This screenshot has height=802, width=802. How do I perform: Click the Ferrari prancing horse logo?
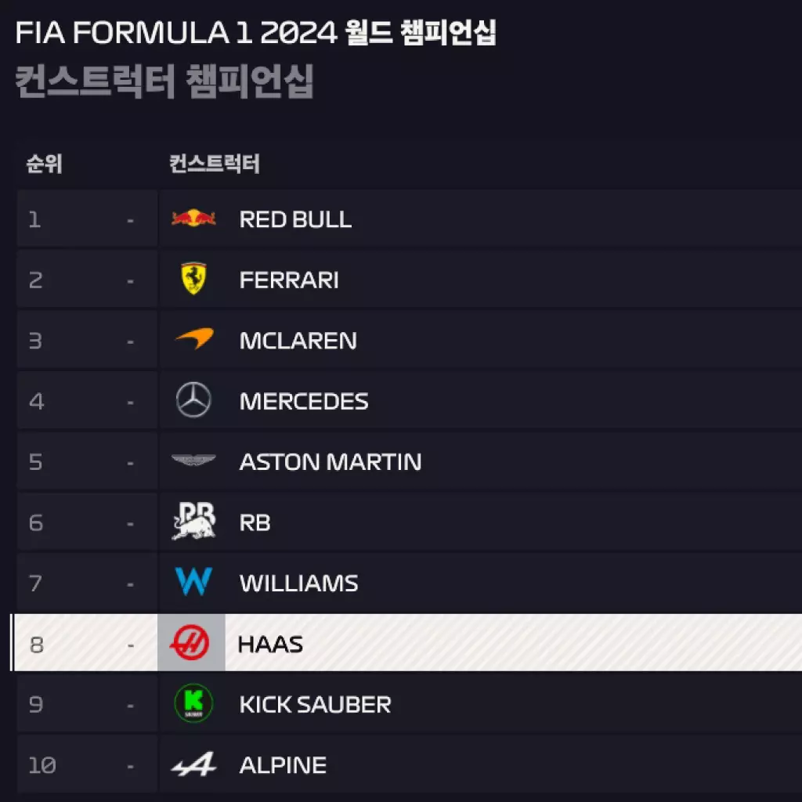click(193, 279)
